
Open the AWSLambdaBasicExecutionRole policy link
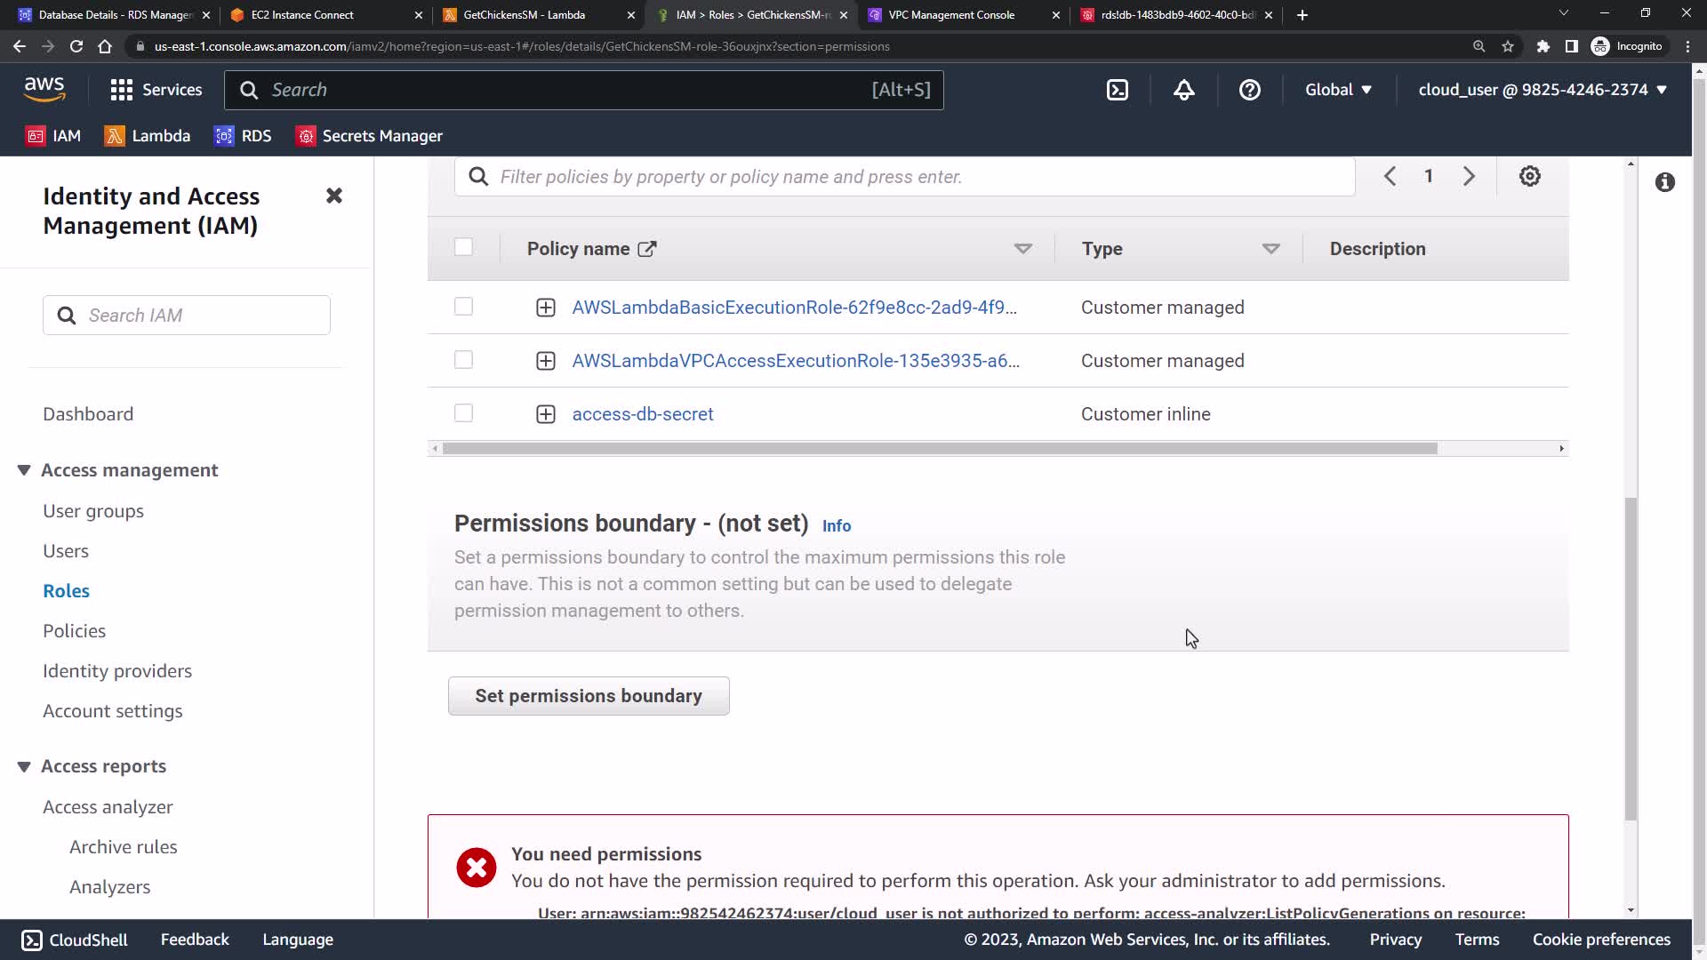coord(794,308)
